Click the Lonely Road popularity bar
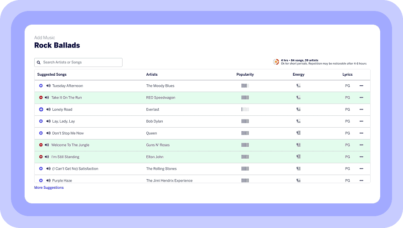The height and width of the screenshot is (228, 403). [245, 109]
